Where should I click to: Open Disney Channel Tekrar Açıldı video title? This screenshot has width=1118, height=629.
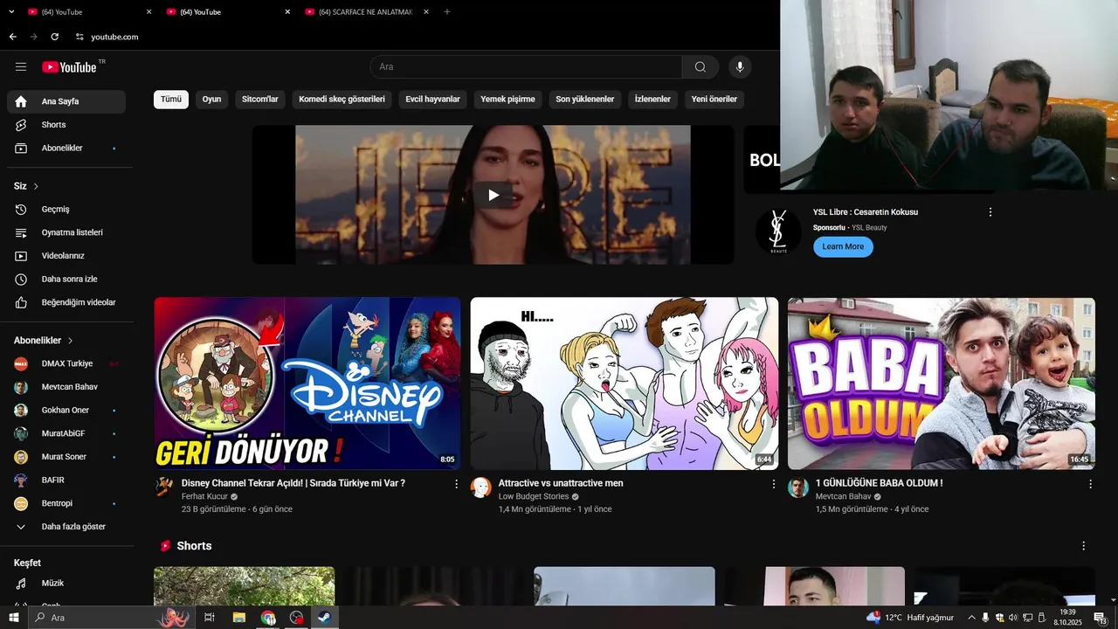click(x=293, y=483)
